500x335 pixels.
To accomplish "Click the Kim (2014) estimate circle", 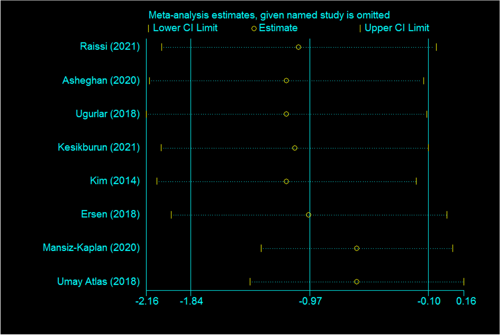I will coord(286,181).
